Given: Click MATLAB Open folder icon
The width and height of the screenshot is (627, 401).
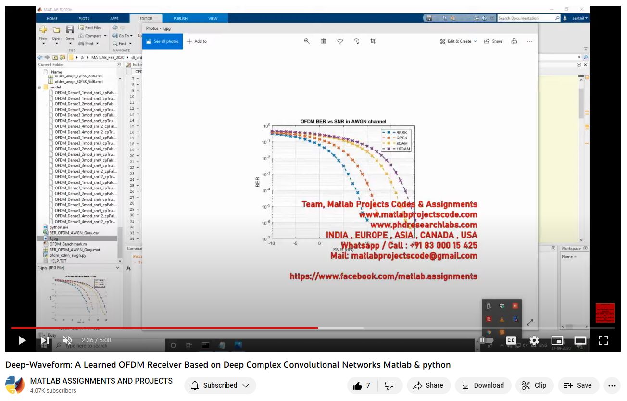Looking at the screenshot, I should [x=57, y=30].
